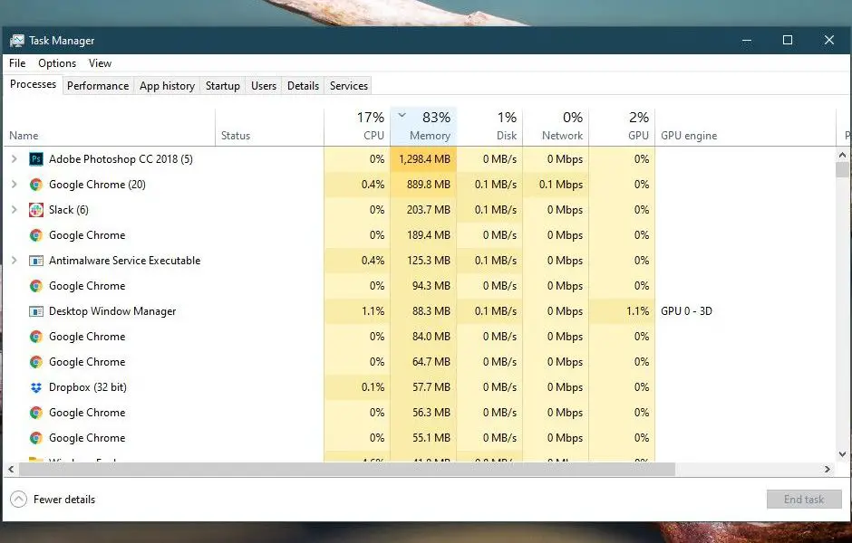Expand Antimalware Service Executable group

coord(15,261)
